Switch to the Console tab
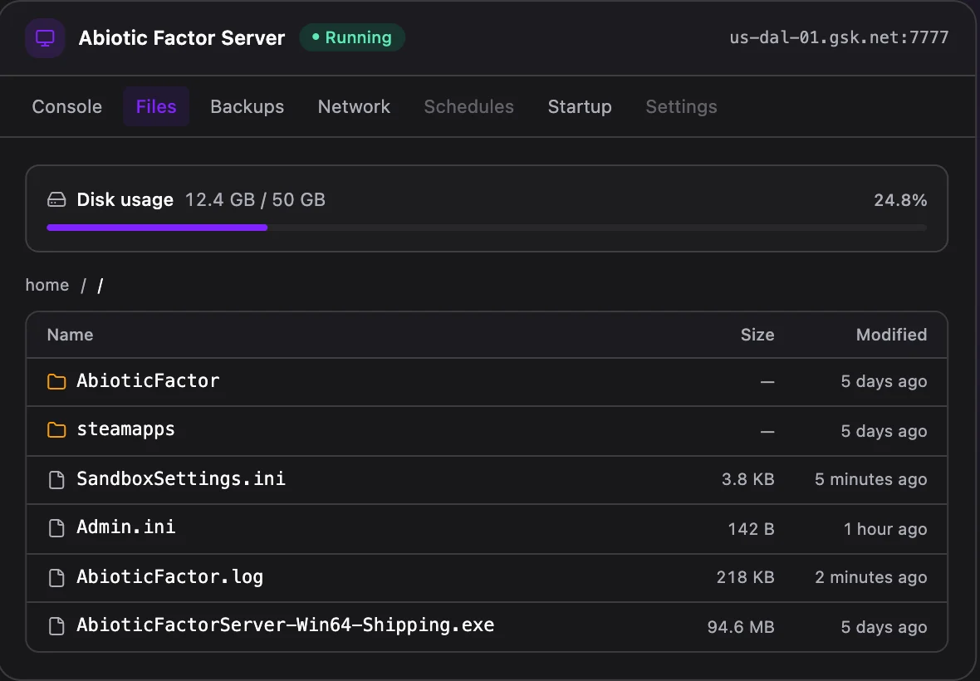980x681 pixels. [67, 107]
